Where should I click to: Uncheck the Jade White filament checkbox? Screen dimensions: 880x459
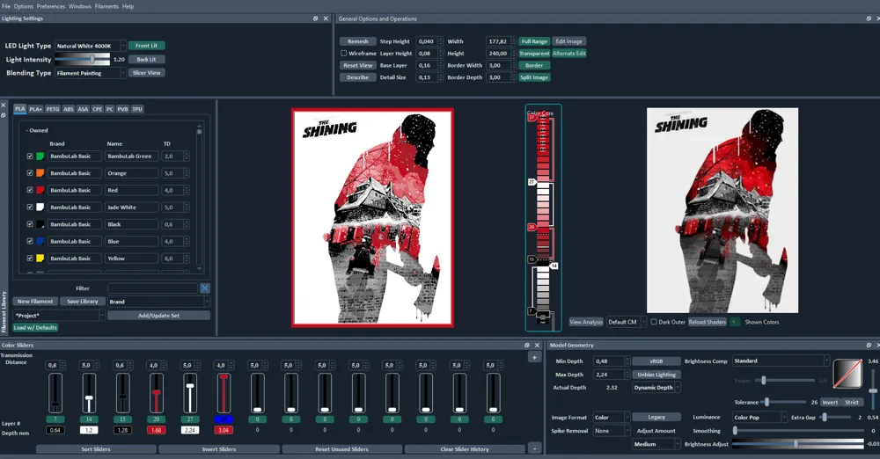pyautogui.click(x=30, y=207)
